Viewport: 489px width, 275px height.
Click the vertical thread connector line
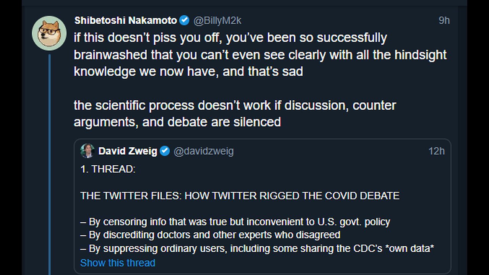click(49, 164)
